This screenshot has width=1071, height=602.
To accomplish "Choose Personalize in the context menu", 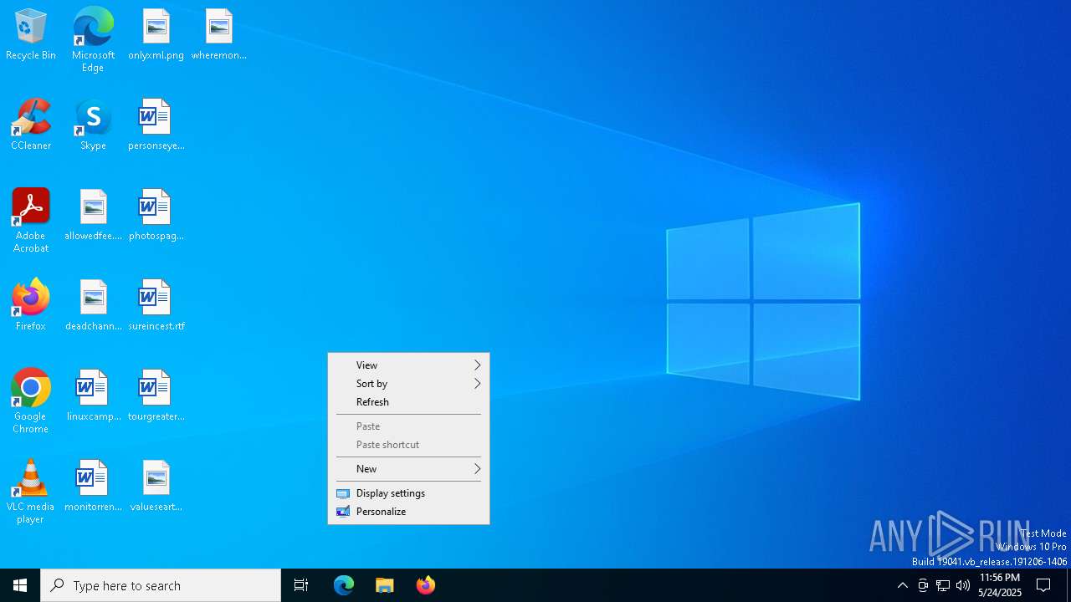I will pos(408,512).
